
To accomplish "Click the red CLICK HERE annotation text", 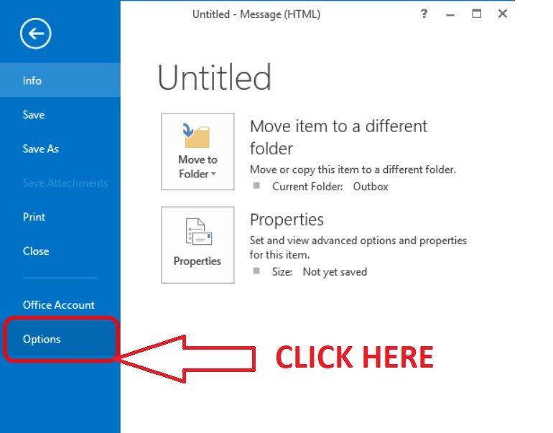I will click(x=355, y=357).
